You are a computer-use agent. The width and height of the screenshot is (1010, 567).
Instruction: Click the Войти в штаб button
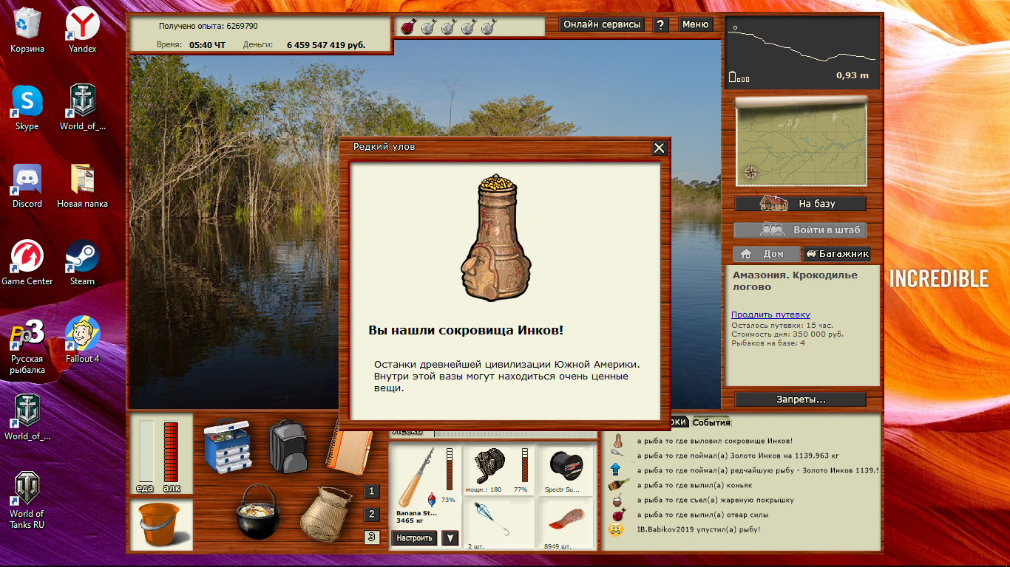[x=801, y=230]
